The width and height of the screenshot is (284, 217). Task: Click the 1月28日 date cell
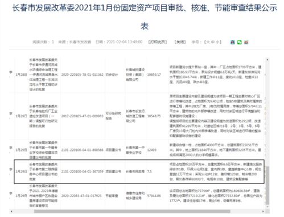[21, 75]
